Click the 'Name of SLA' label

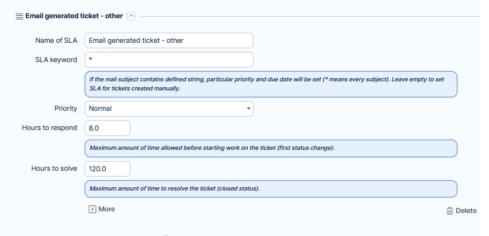click(55, 40)
